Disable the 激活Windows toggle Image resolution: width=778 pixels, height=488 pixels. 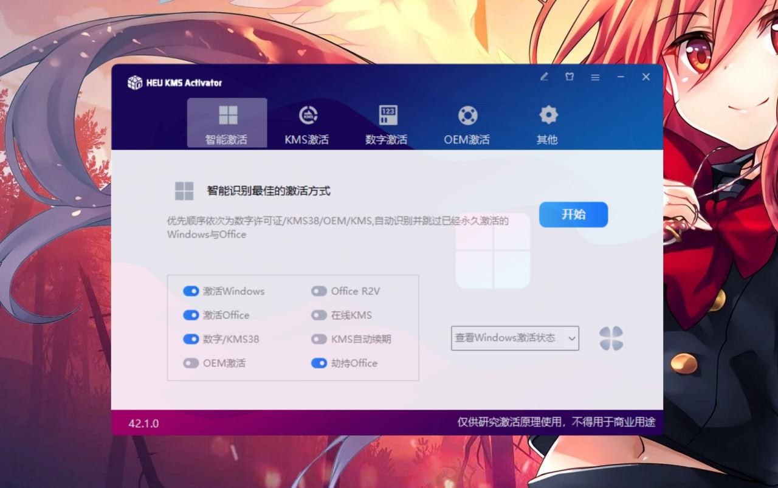click(x=192, y=291)
